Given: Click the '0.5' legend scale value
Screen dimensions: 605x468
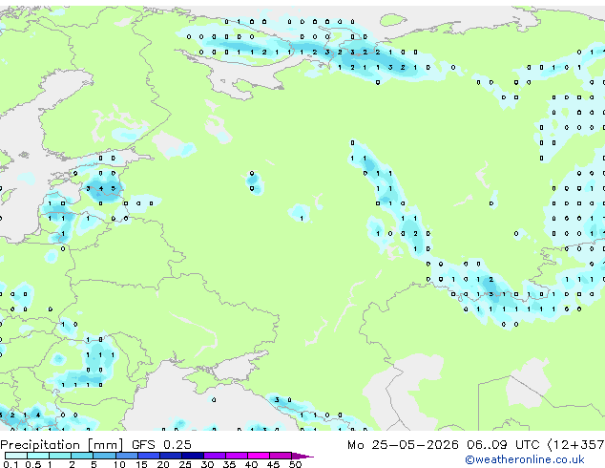Looking at the screenshot, I should click(33, 464).
